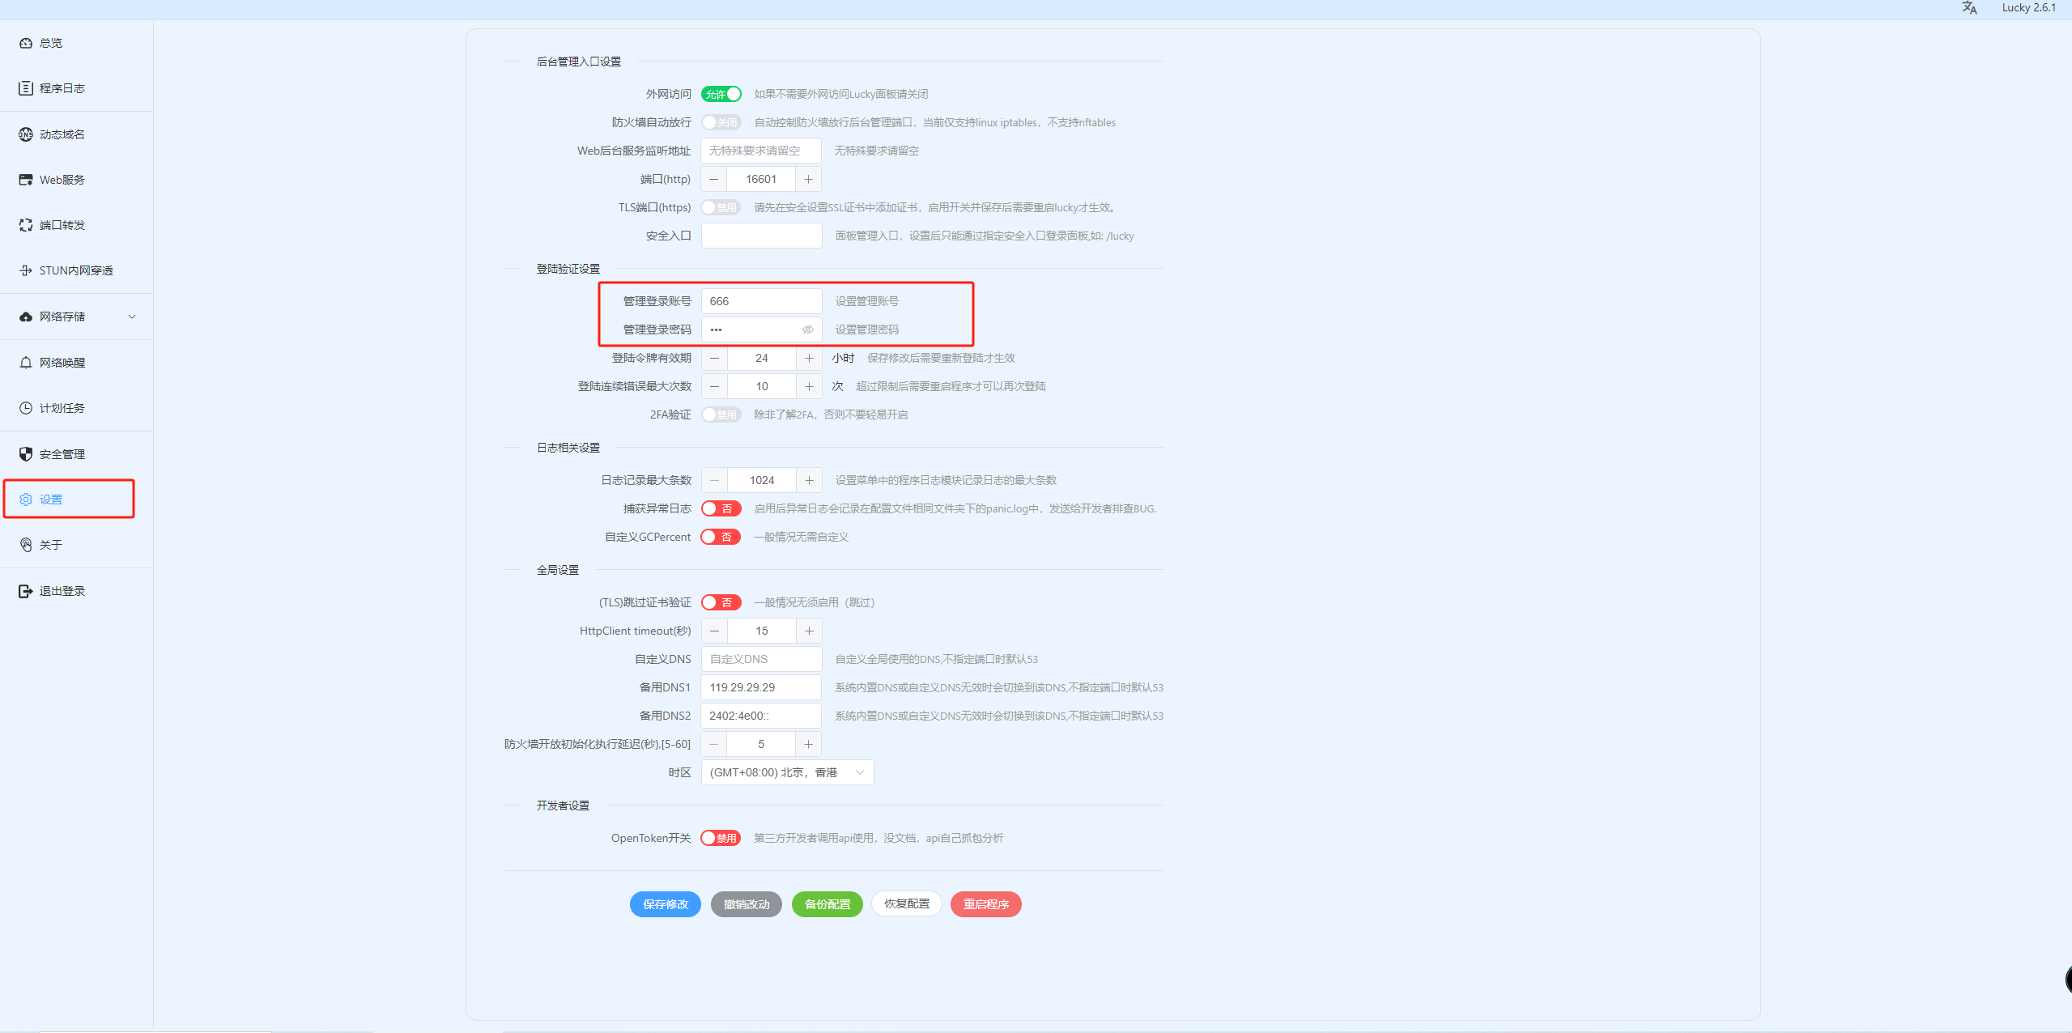The width and height of the screenshot is (2072, 1033).
Task: Click the 备用DNS1 input field
Action: point(761,687)
